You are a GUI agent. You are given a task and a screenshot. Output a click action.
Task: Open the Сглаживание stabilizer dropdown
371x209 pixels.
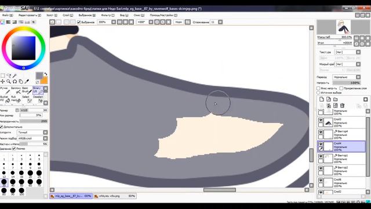[220, 22]
